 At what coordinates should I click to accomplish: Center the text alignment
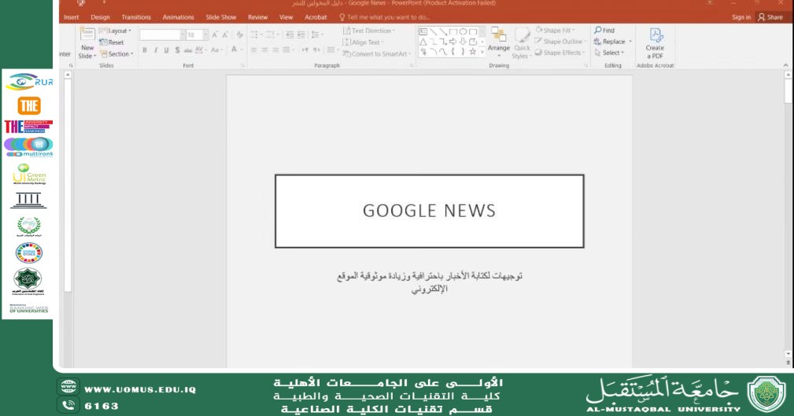coord(265,50)
